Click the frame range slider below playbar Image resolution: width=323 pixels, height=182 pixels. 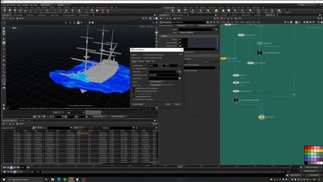click(160, 172)
